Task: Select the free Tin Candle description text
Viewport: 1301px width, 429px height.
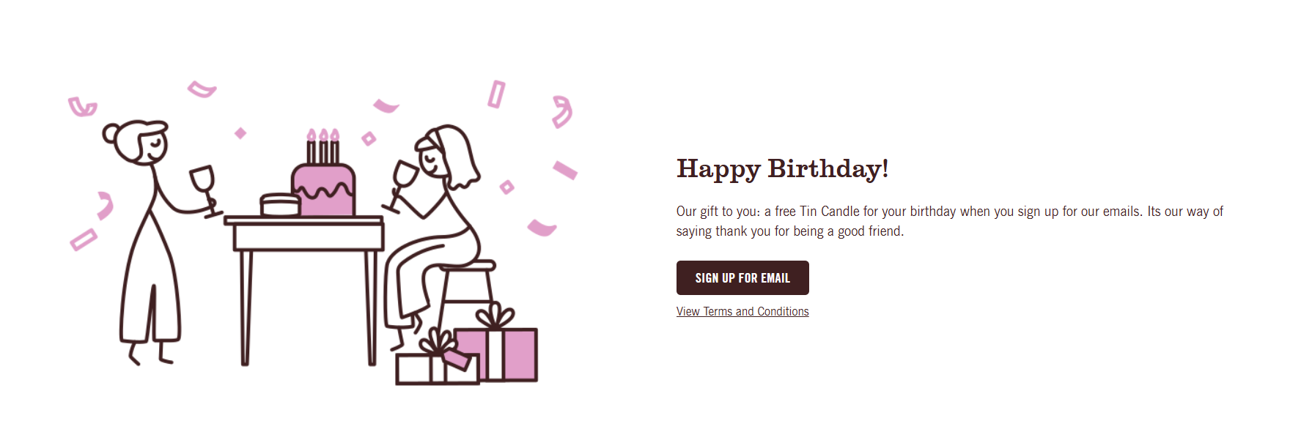Action: point(949,221)
